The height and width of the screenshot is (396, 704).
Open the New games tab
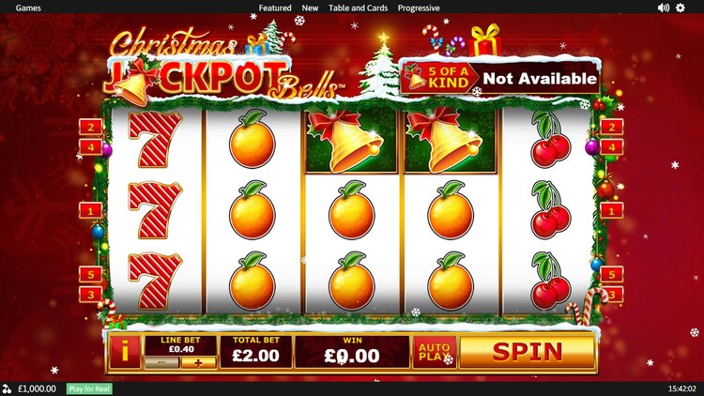point(310,8)
